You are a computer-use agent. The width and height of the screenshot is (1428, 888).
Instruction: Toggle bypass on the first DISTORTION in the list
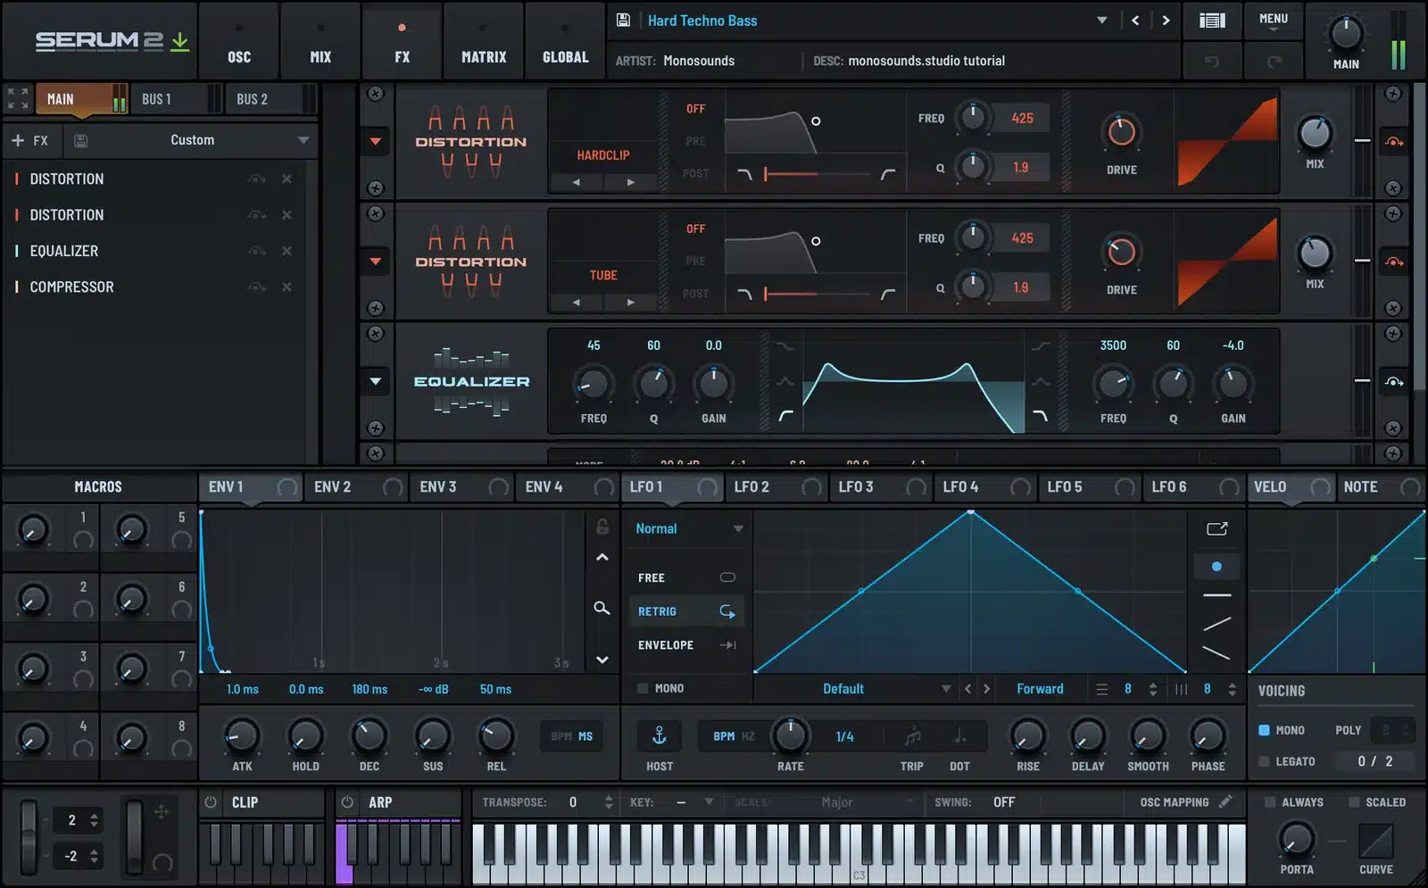[257, 178]
